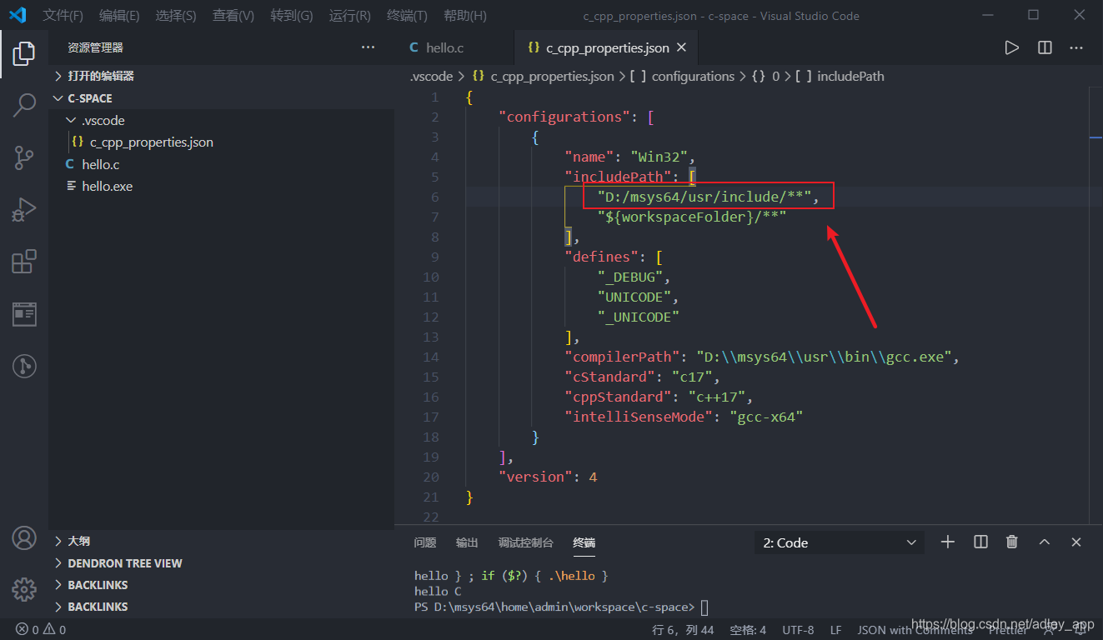Open the Source Control view
This screenshot has width=1103, height=640.
point(23,157)
